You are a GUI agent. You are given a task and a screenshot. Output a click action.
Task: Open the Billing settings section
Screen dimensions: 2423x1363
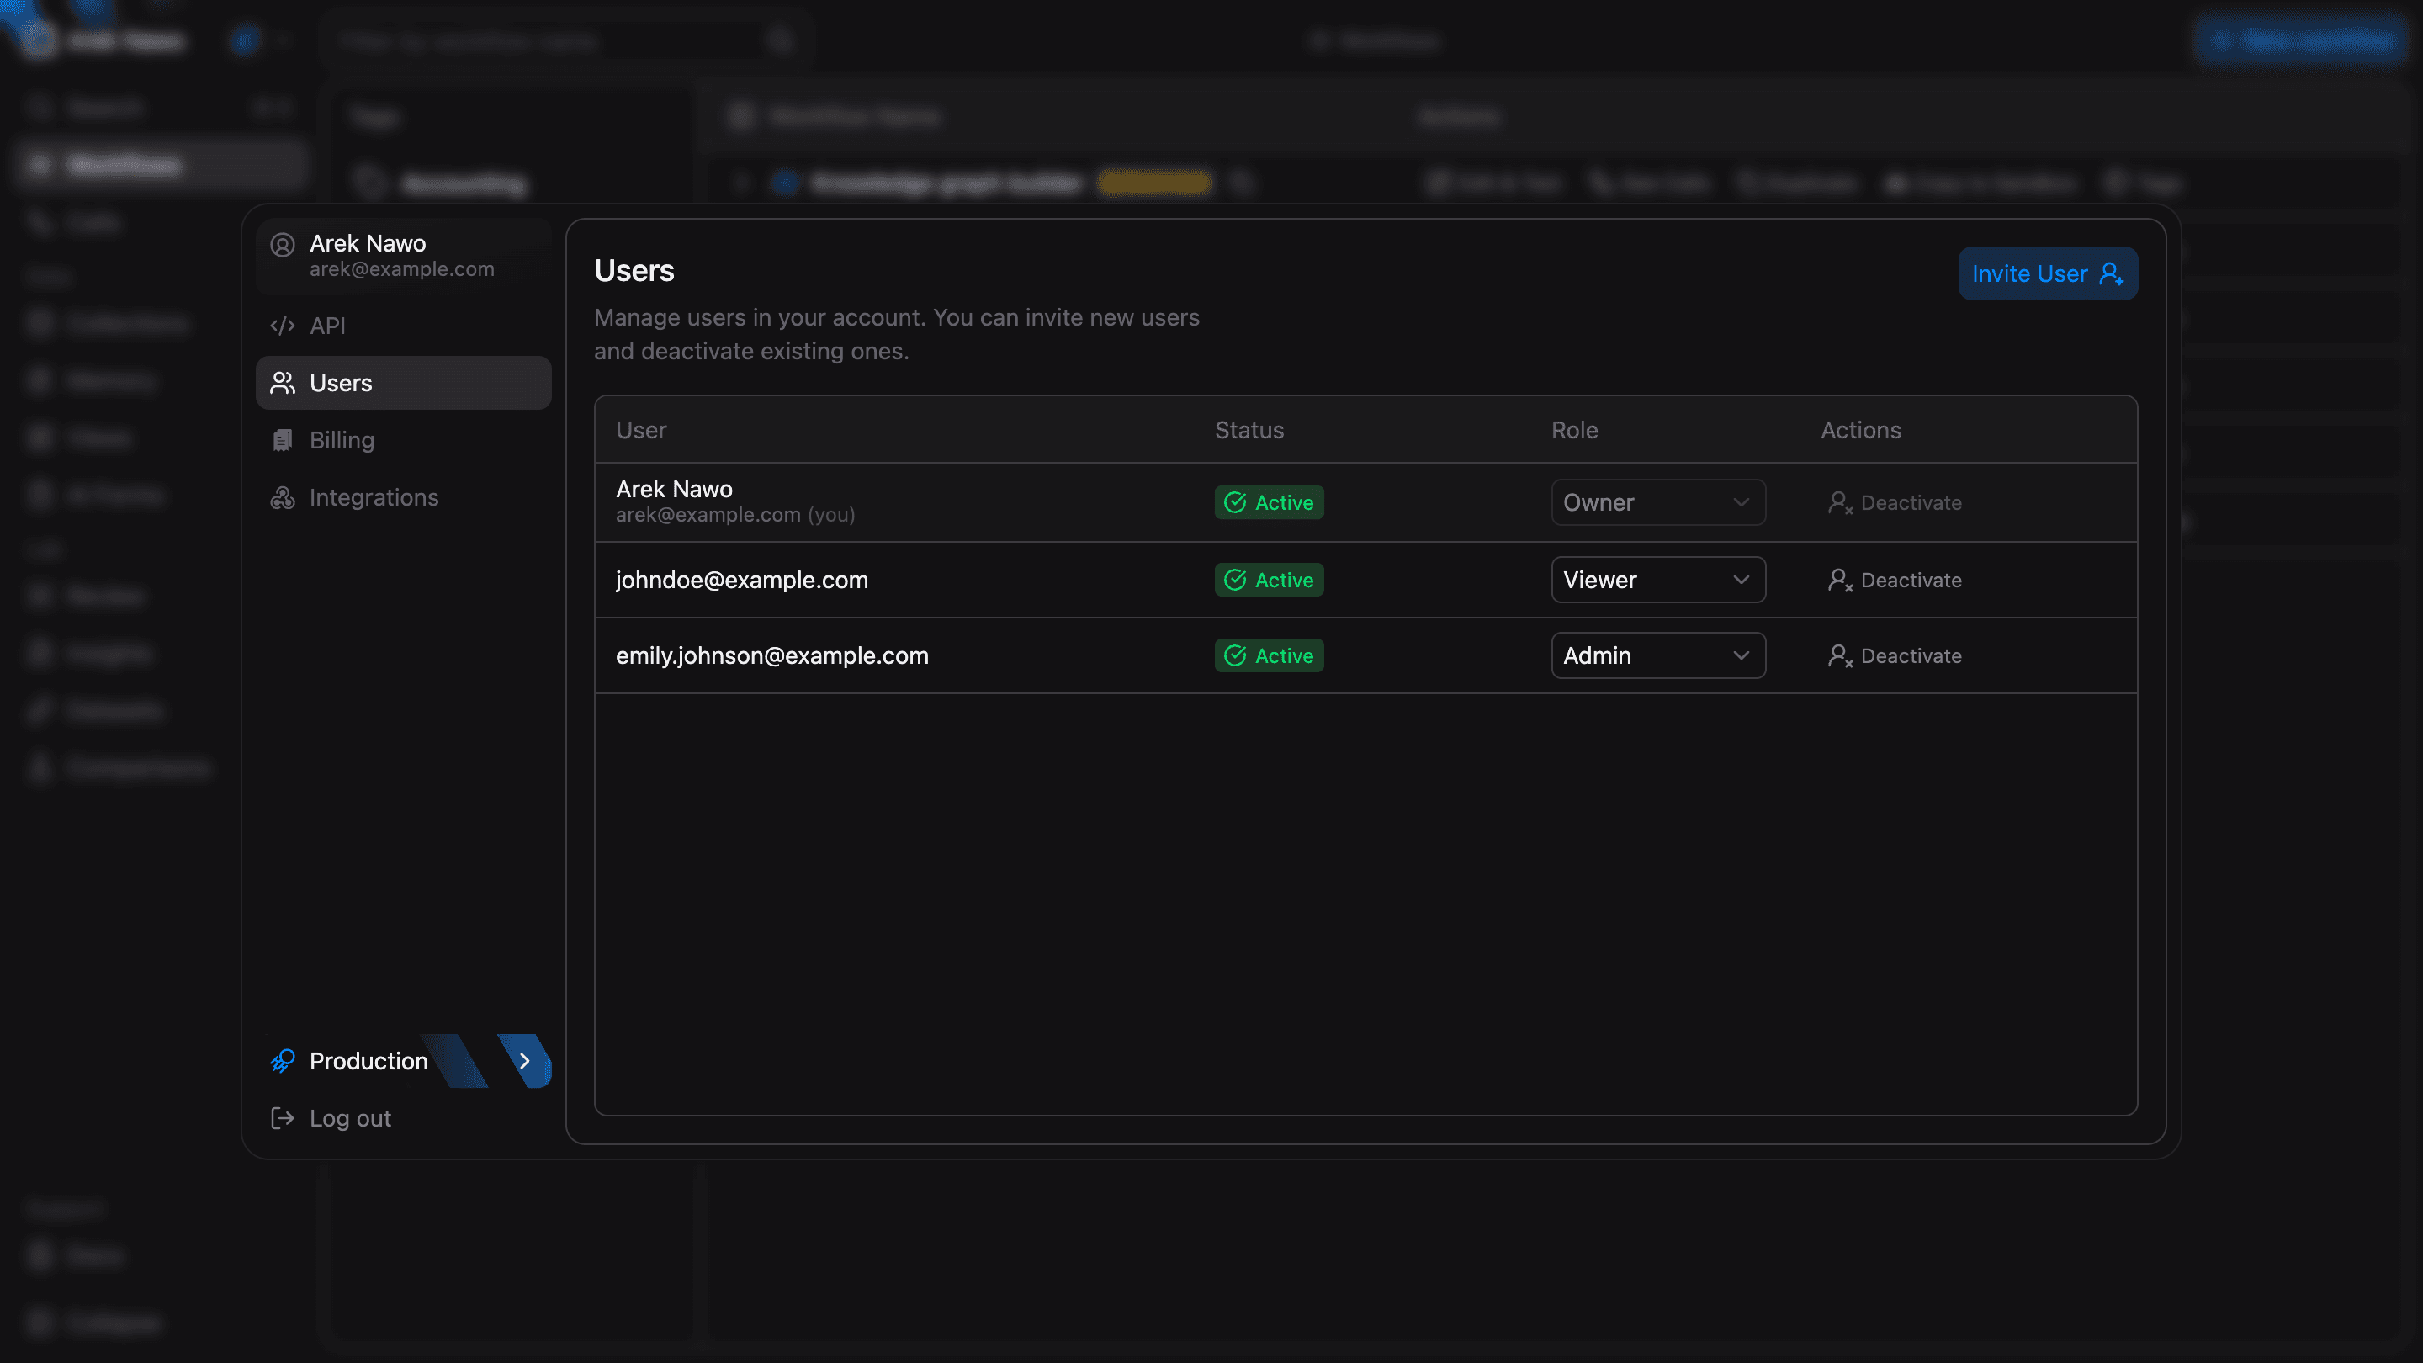tap(404, 440)
